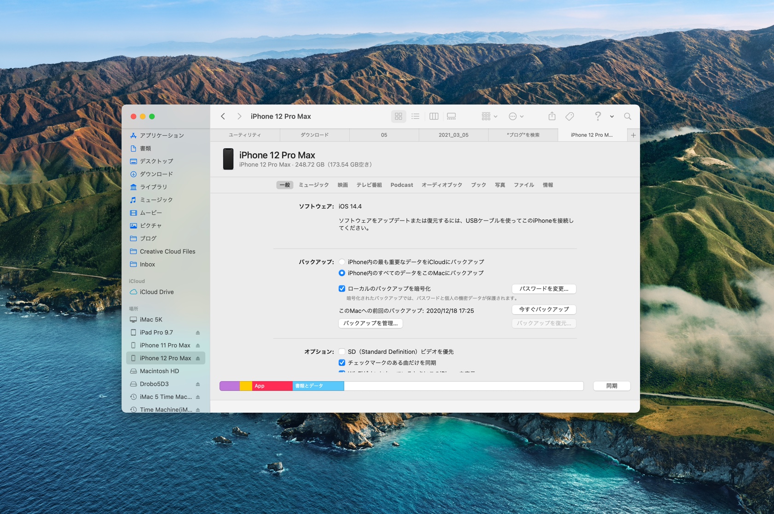This screenshot has height=514, width=774.
Task: Select iCloud backup radio option
Action: (342, 262)
